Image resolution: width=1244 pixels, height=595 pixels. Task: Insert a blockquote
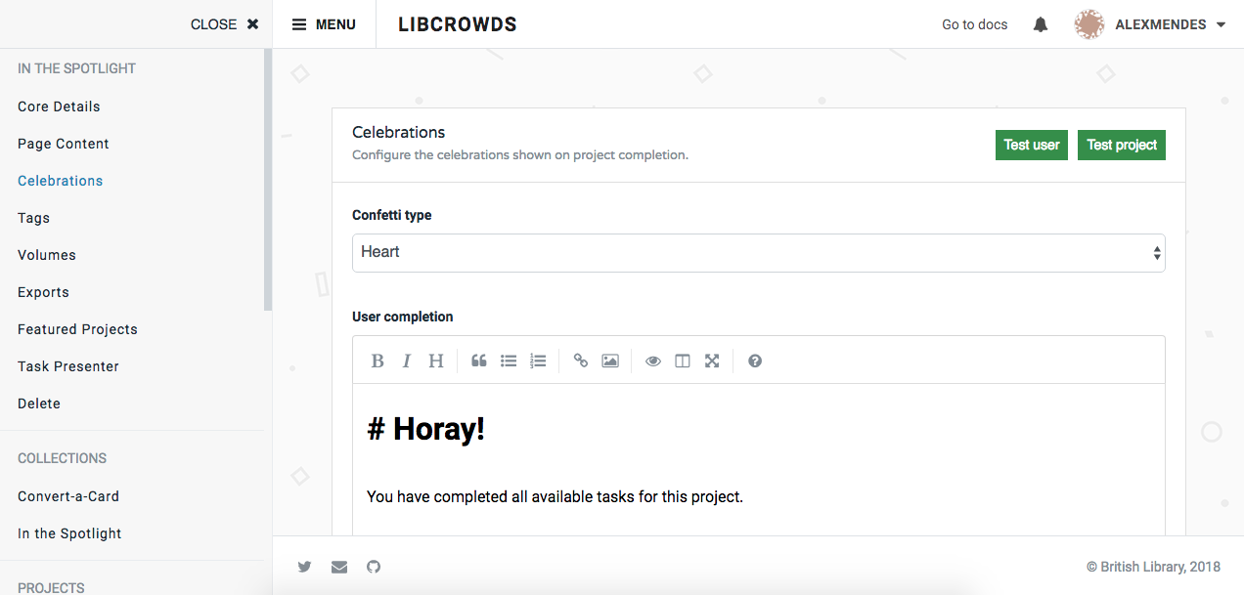point(478,361)
